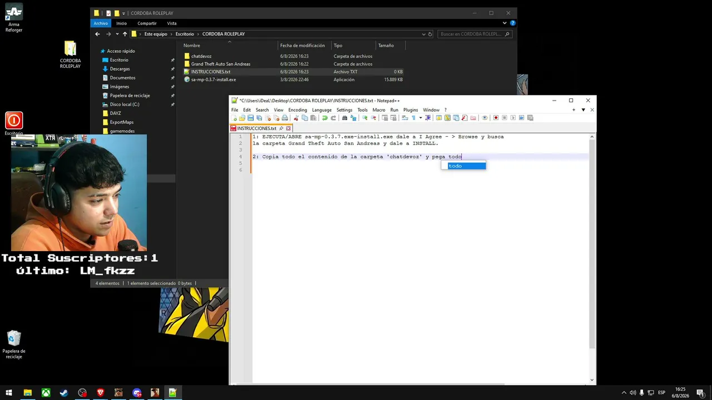Image resolution: width=712 pixels, height=400 pixels.
Task: Open the Language menu in Notepad++
Action: [x=322, y=110]
